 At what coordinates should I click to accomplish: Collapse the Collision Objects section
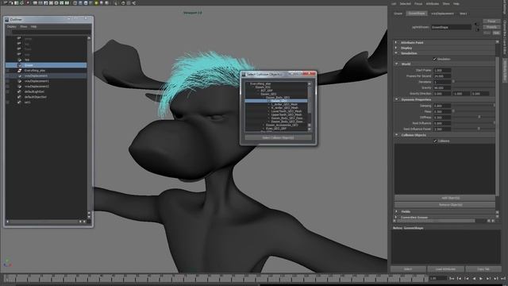(x=397, y=135)
